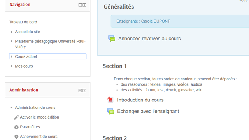Click the Section 2 heading
249x140 pixels.
pyautogui.click(x=115, y=138)
